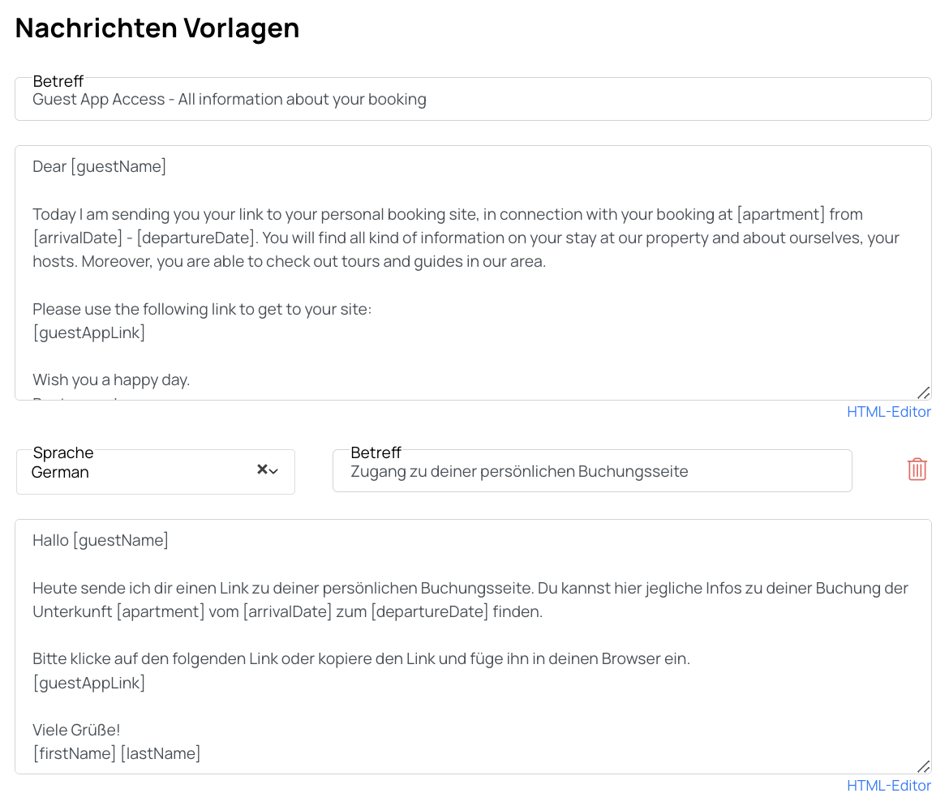Open HTML-Editor below the German message
The height and width of the screenshot is (806, 949).
[888, 786]
